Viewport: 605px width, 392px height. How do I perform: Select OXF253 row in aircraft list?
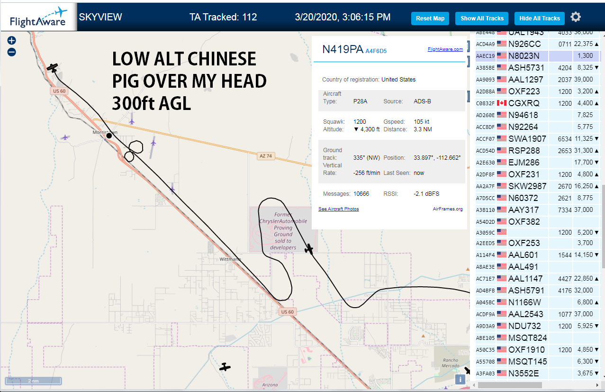(538, 243)
